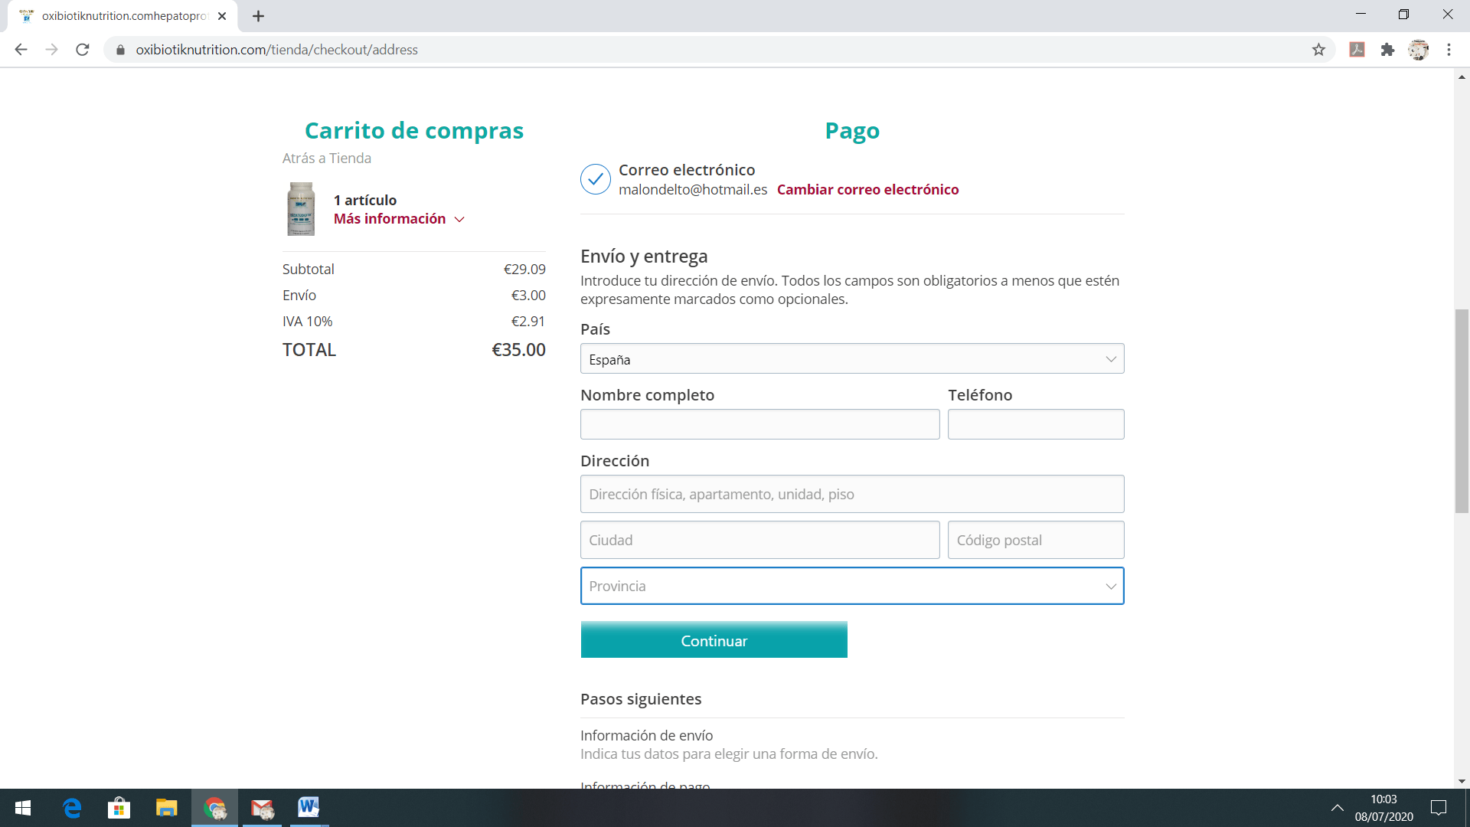Focus the Nombre completo field
This screenshot has height=827, width=1470.
click(759, 424)
